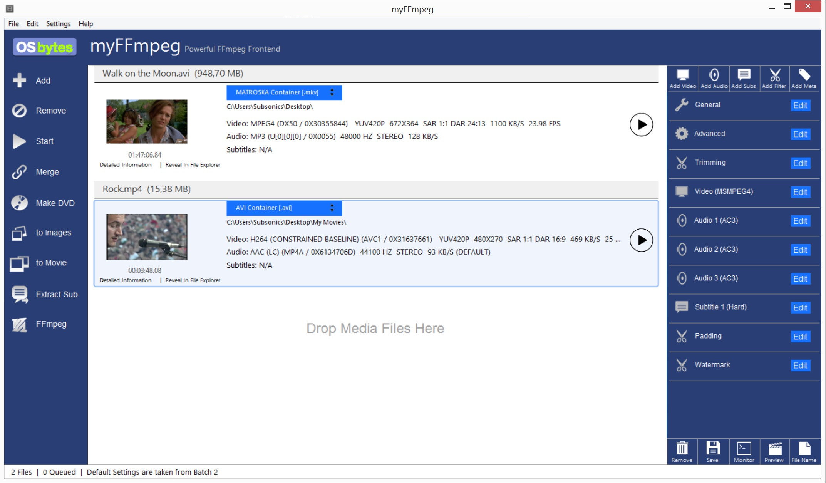Start conversion with the Start icon
The image size is (826, 483).
pos(19,141)
